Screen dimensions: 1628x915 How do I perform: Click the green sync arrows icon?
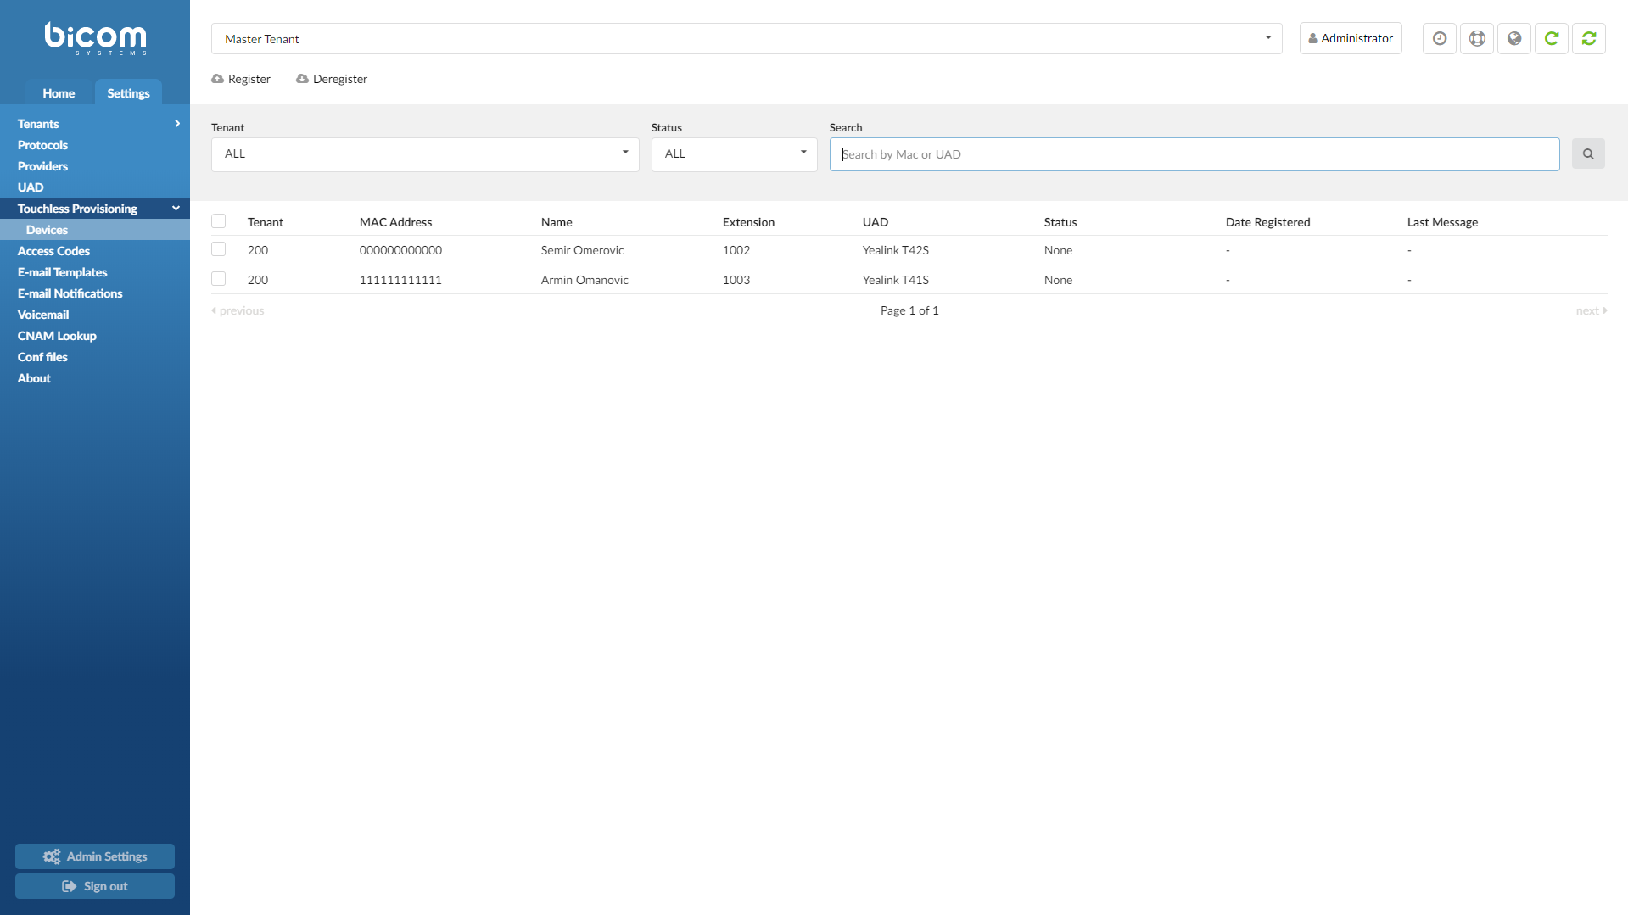[1588, 38]
